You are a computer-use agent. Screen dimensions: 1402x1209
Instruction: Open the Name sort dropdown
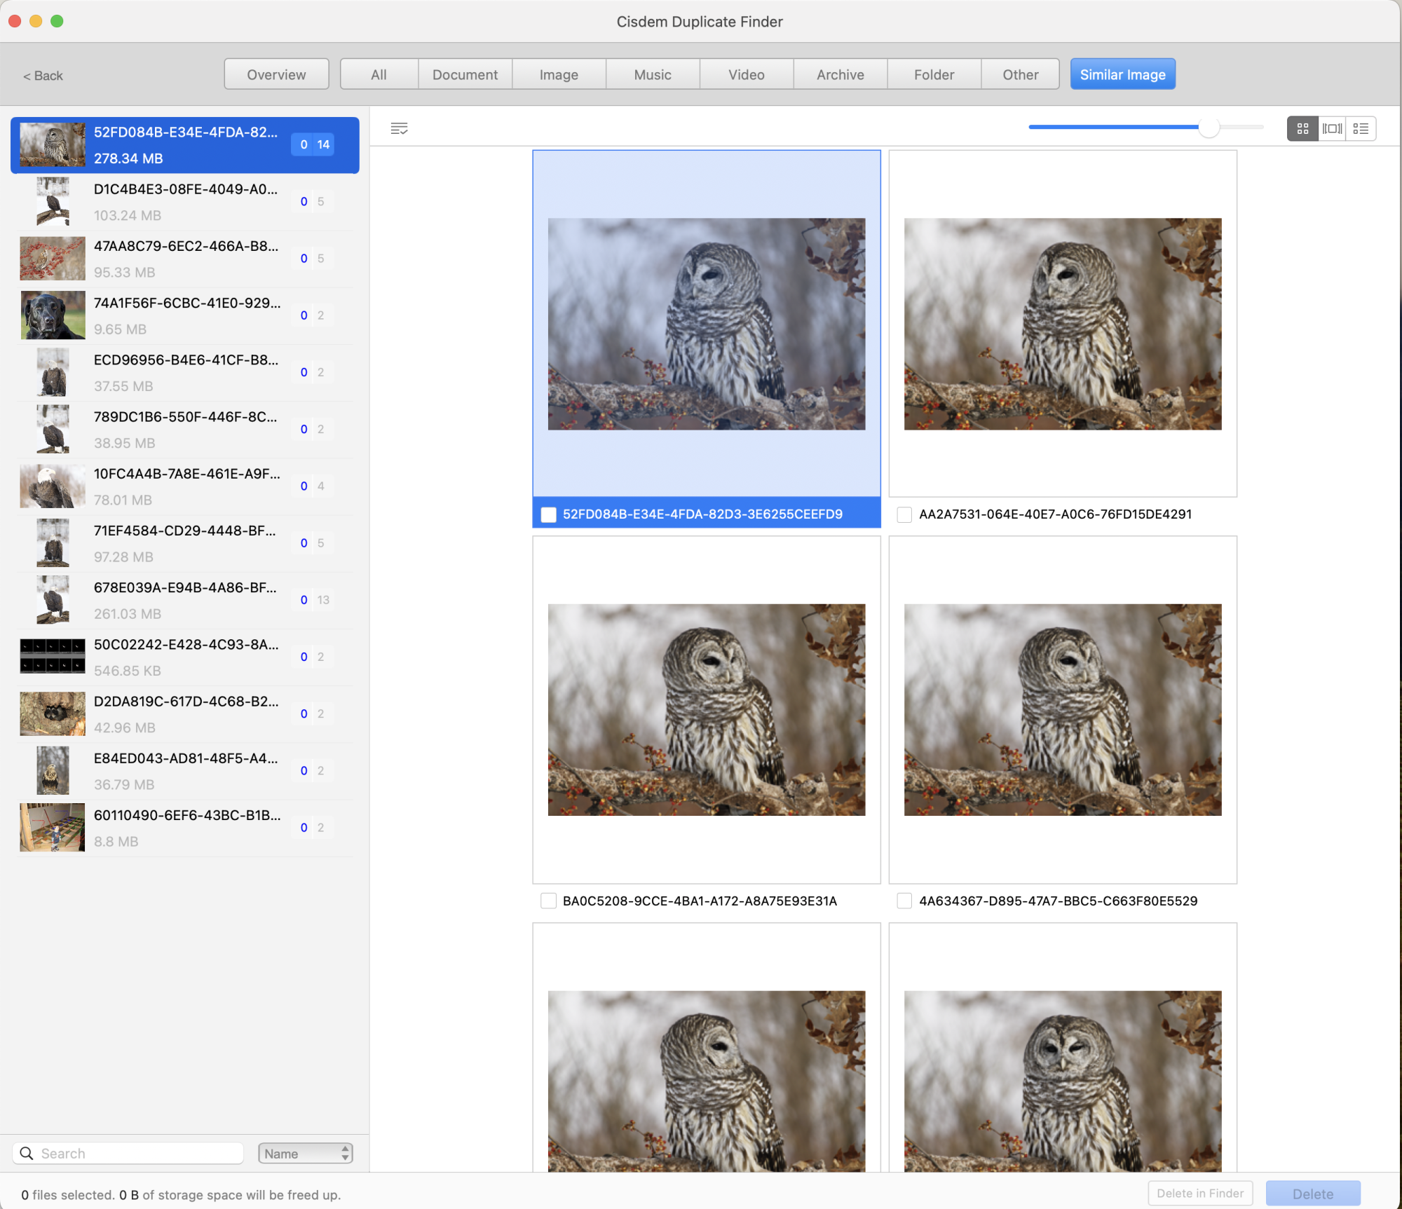[x=306, y=1153]
